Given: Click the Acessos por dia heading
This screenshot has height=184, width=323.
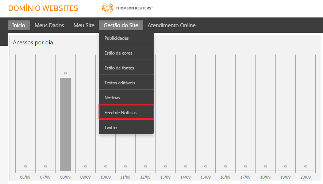Looking at the screenshot, I should point(33,43).
